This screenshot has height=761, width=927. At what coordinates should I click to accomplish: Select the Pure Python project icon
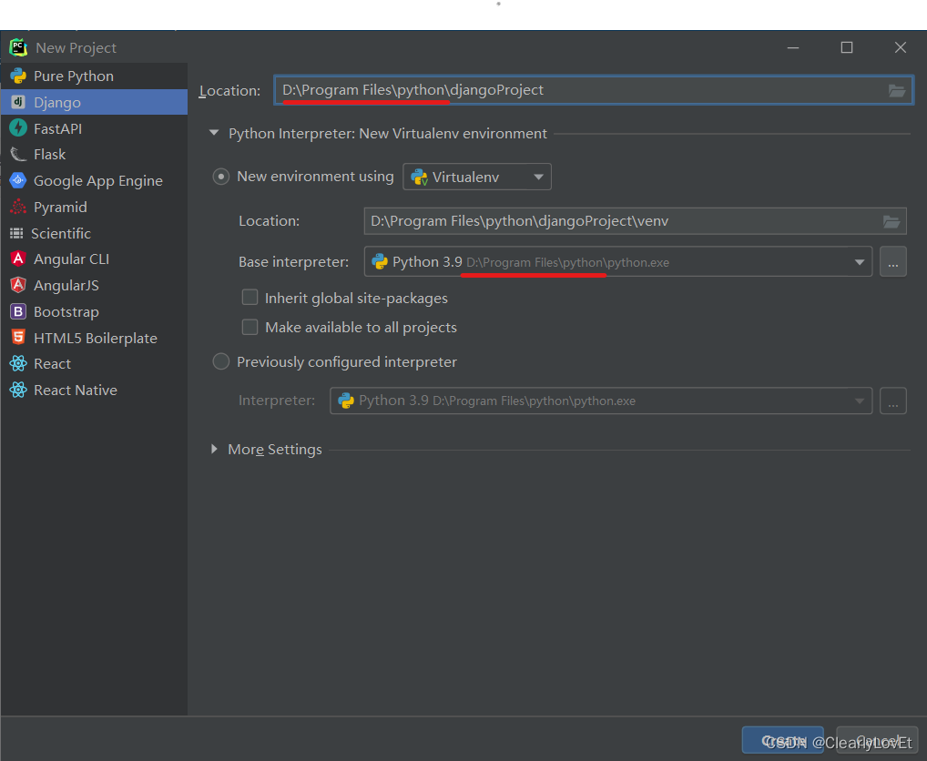(x=18, y=76)
